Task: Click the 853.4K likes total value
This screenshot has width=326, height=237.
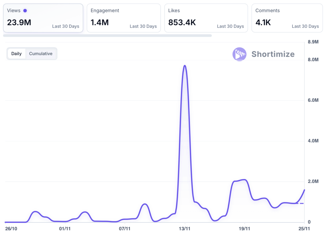Action: pos(182,23)
